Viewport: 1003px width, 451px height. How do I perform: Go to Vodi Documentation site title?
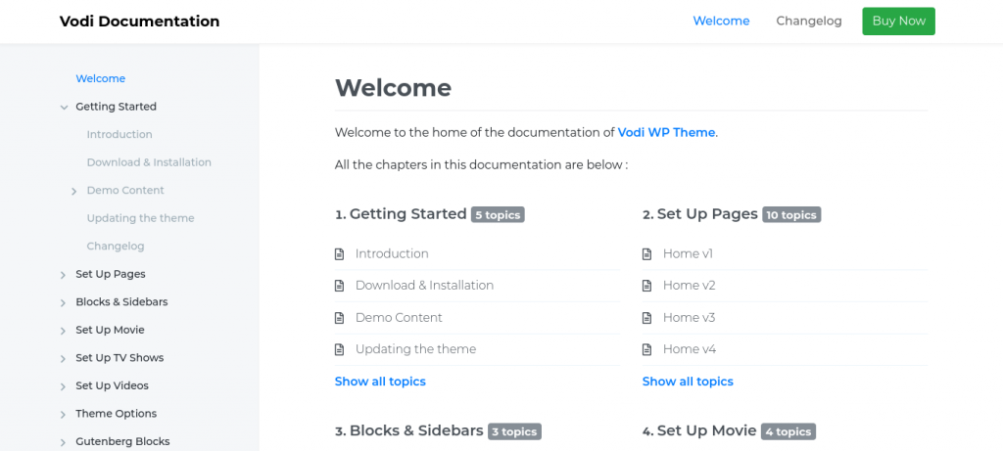pyautogui.click(x=139, y=22)
